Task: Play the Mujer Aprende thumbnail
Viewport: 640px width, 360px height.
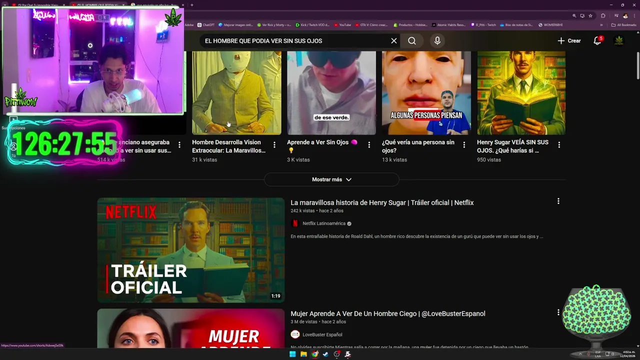Action: tap(191, 328)
